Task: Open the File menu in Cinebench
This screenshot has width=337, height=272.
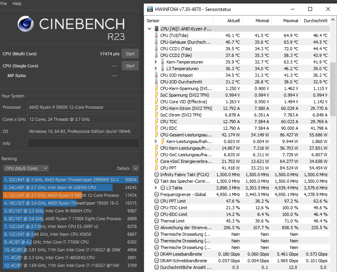Action: click(4, 4)
